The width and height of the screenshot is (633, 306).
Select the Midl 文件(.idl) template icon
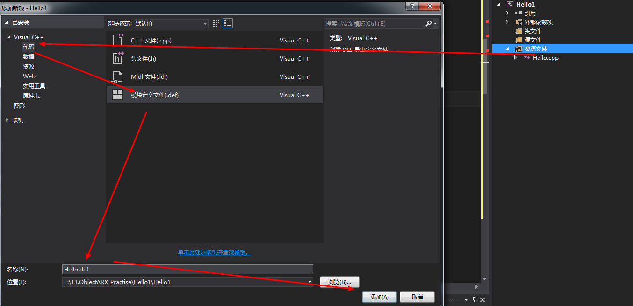(118, 76)
